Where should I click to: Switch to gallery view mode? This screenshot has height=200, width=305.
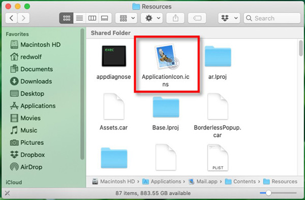105,18
